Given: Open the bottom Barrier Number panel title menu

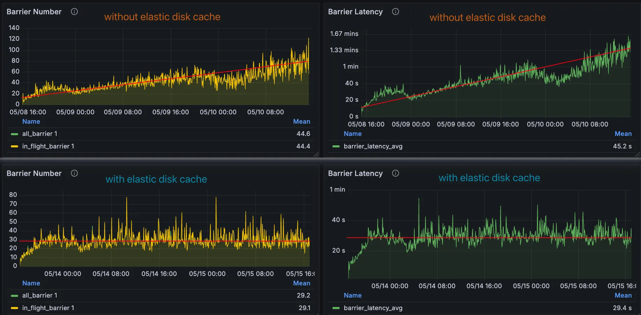Looking at the screenshot, I should coord(34,174).
